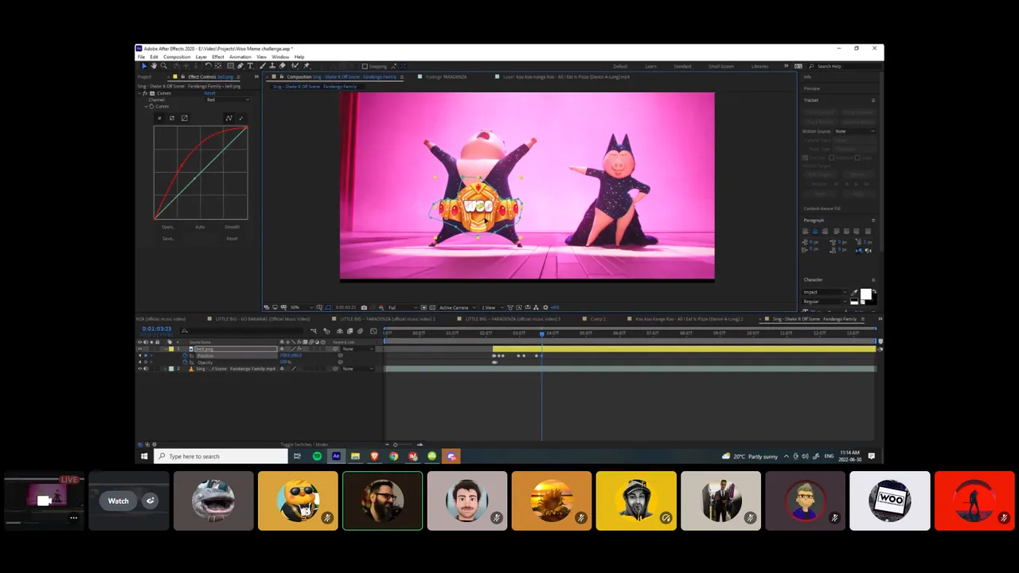Click the largest curves graph size icon

tap(185, 119)
